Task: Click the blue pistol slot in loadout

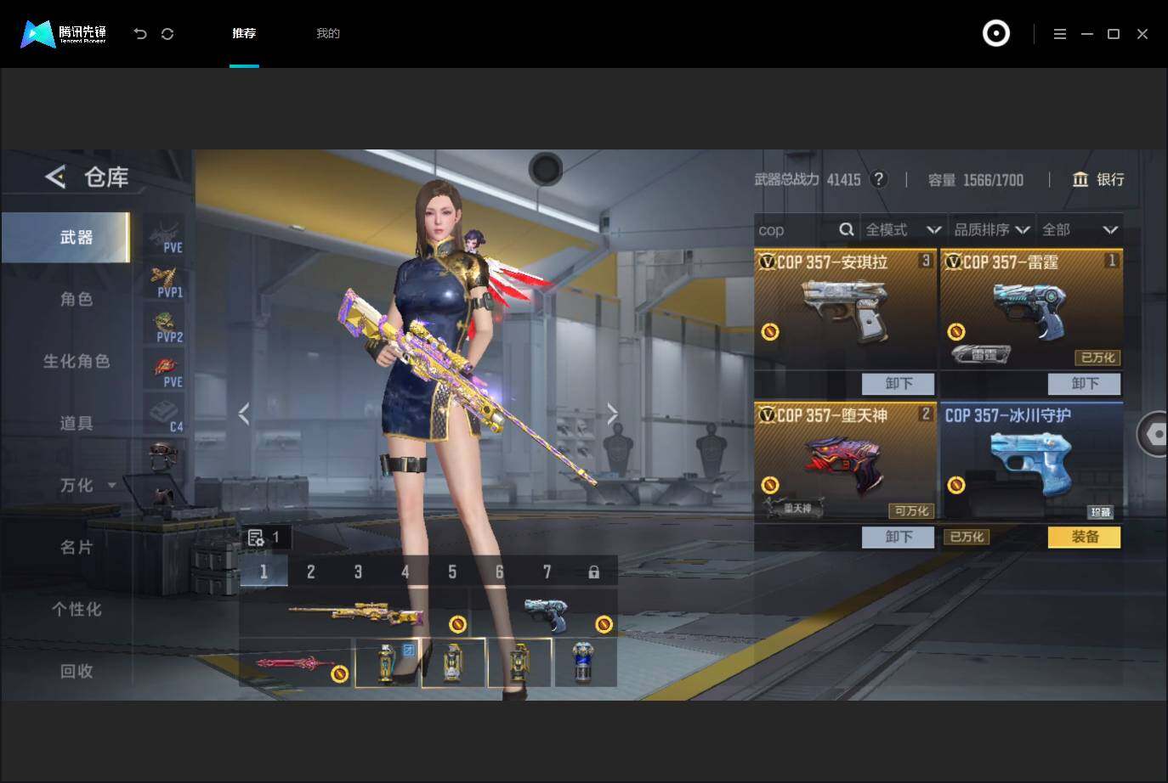Action: (x=545, y=613)
